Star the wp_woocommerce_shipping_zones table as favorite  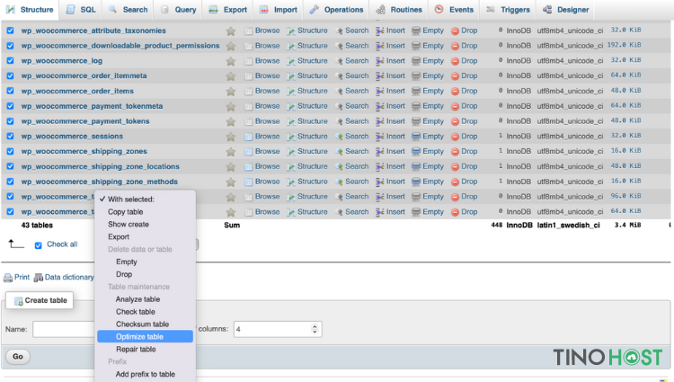coord(231,152)
